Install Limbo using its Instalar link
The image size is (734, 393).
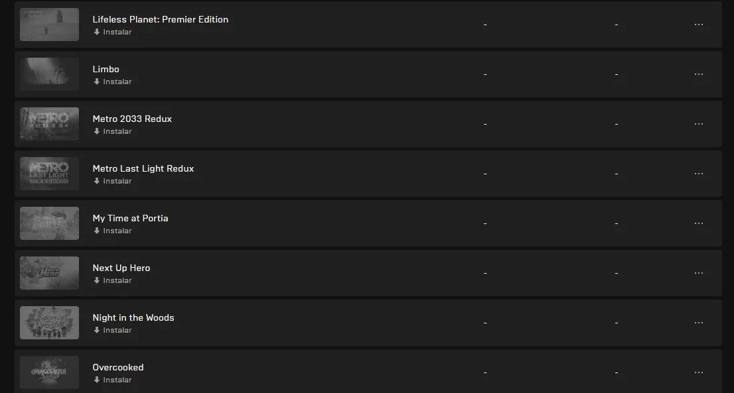point(112,82)
